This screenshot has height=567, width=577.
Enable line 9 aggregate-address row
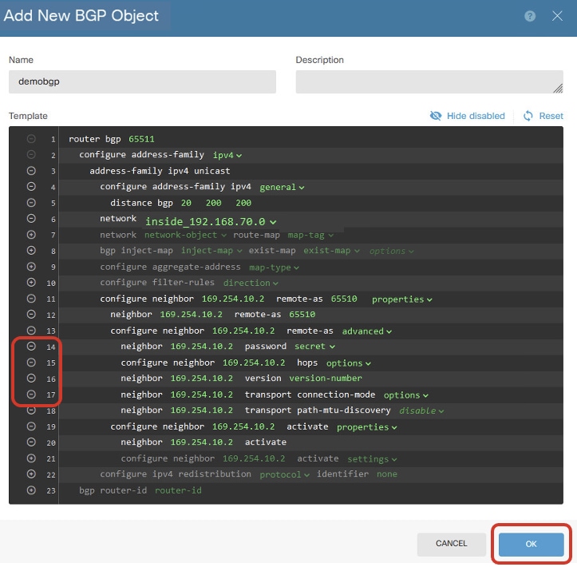[x=31, y=267]
